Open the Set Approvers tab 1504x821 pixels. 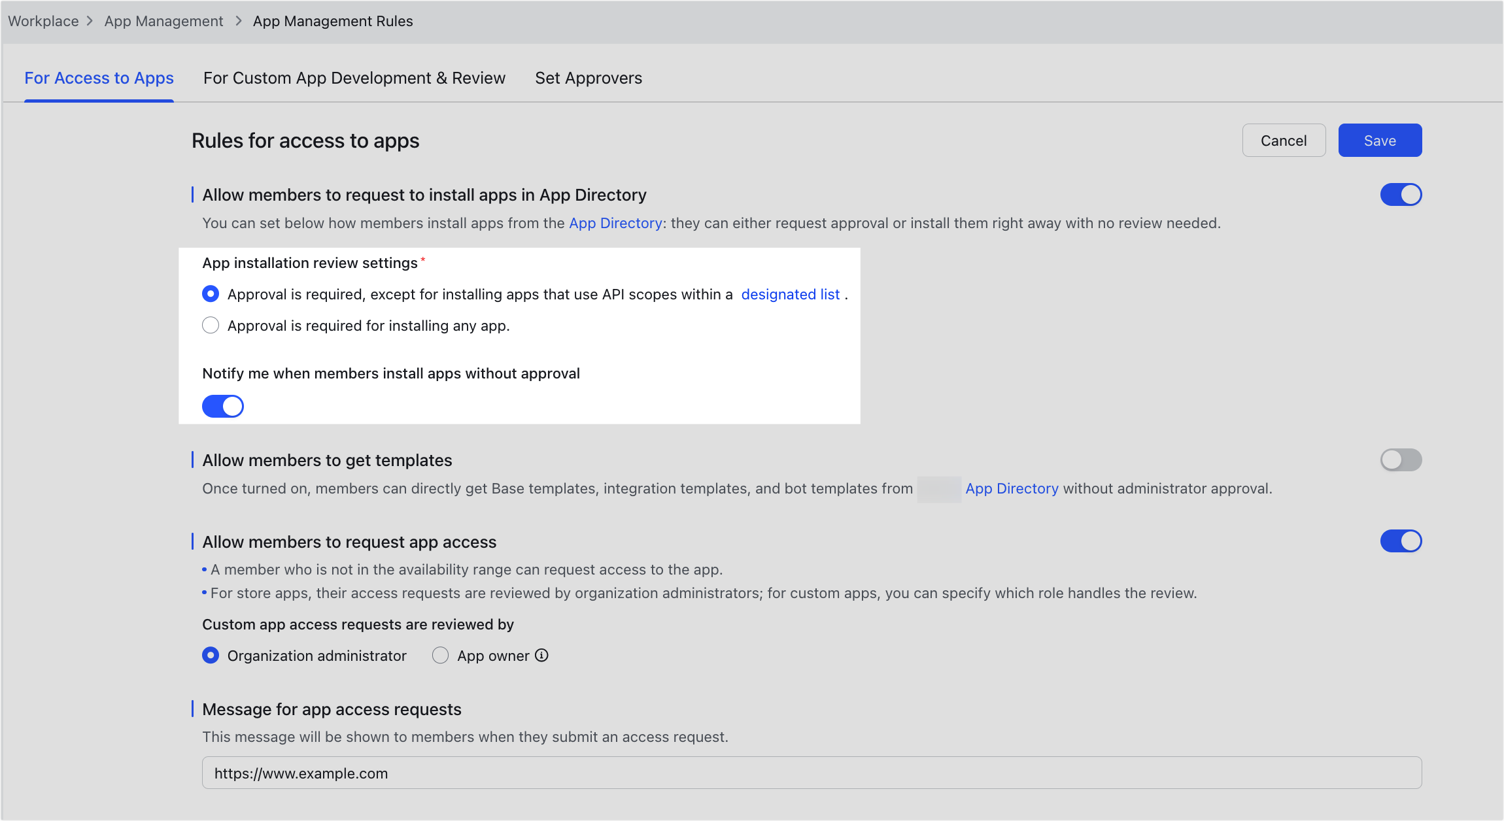click(588, 78)
